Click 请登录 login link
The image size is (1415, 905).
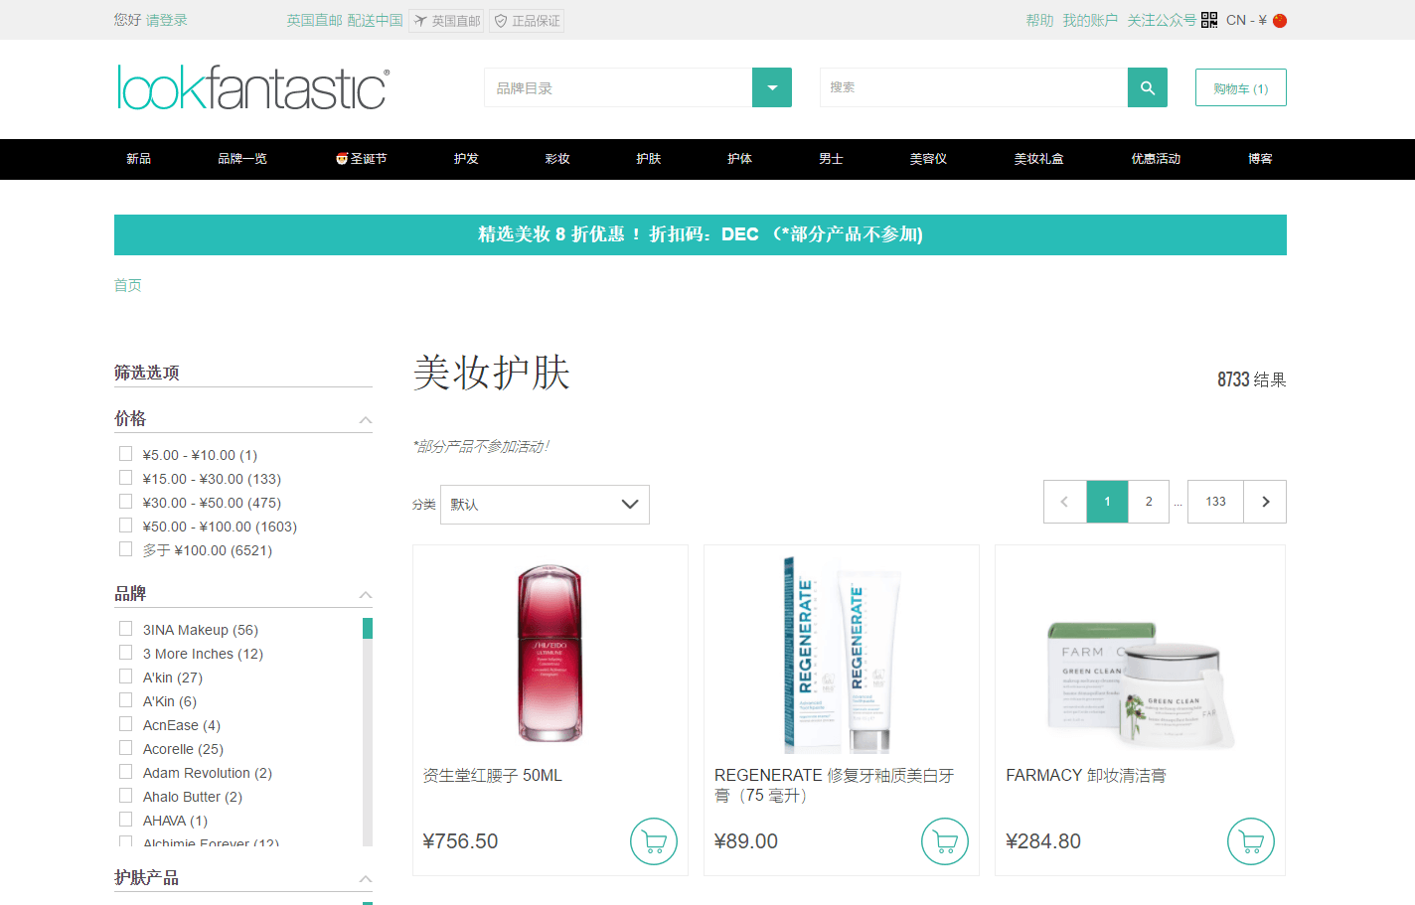pyautogui.click(x=167, y=20)
